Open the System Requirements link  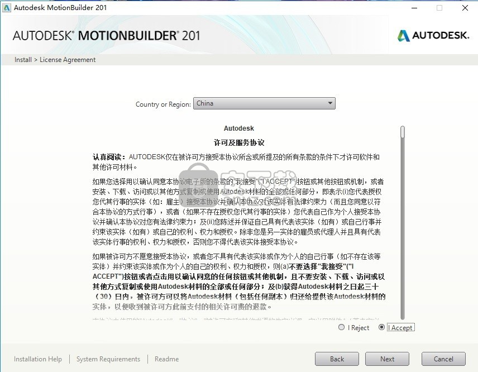coord(108,359)
